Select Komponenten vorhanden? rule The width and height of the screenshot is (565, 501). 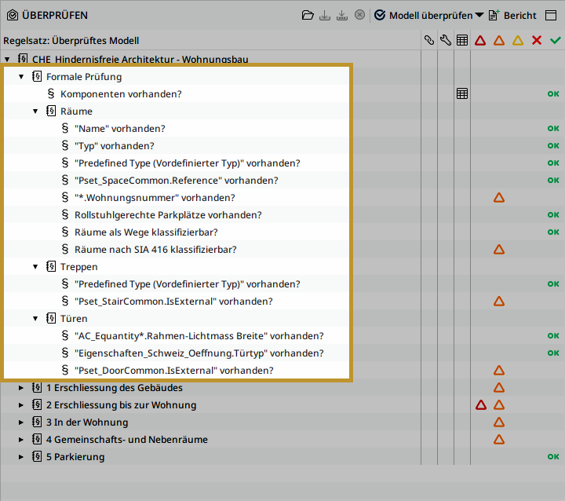point(121,93)
